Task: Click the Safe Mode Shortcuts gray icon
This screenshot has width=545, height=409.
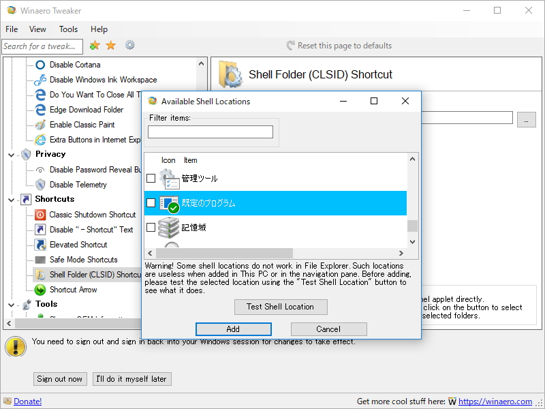Action: pos(40,260)
